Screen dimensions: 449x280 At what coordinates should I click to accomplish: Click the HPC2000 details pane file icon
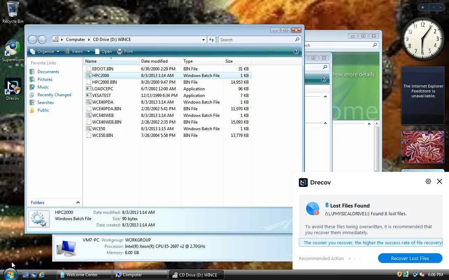tap(39, 219)
